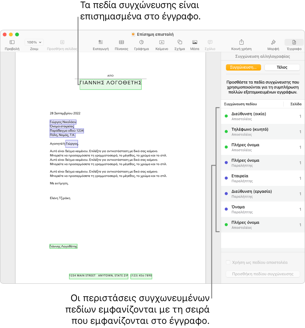Click the Προσθήκη σελίδας toolbar icon
305x328 pixels.
[62, 42]
